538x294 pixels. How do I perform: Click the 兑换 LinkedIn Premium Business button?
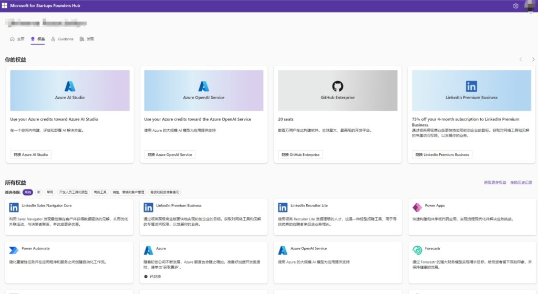click(442, 154)
